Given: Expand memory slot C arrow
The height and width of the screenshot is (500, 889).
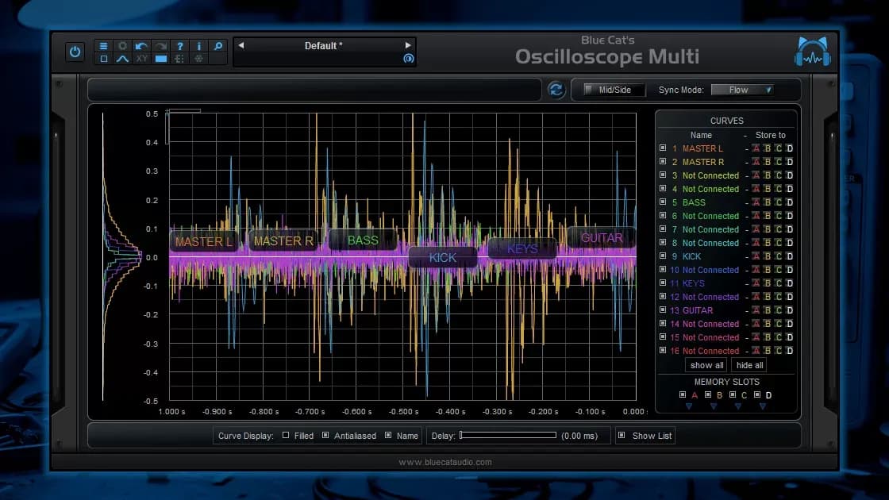Looking at the screenshot, I should tap(737, 406).
